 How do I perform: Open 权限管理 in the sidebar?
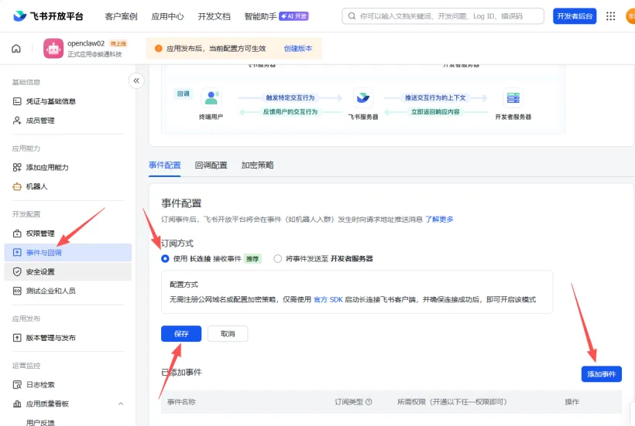(x=68, y=233)
